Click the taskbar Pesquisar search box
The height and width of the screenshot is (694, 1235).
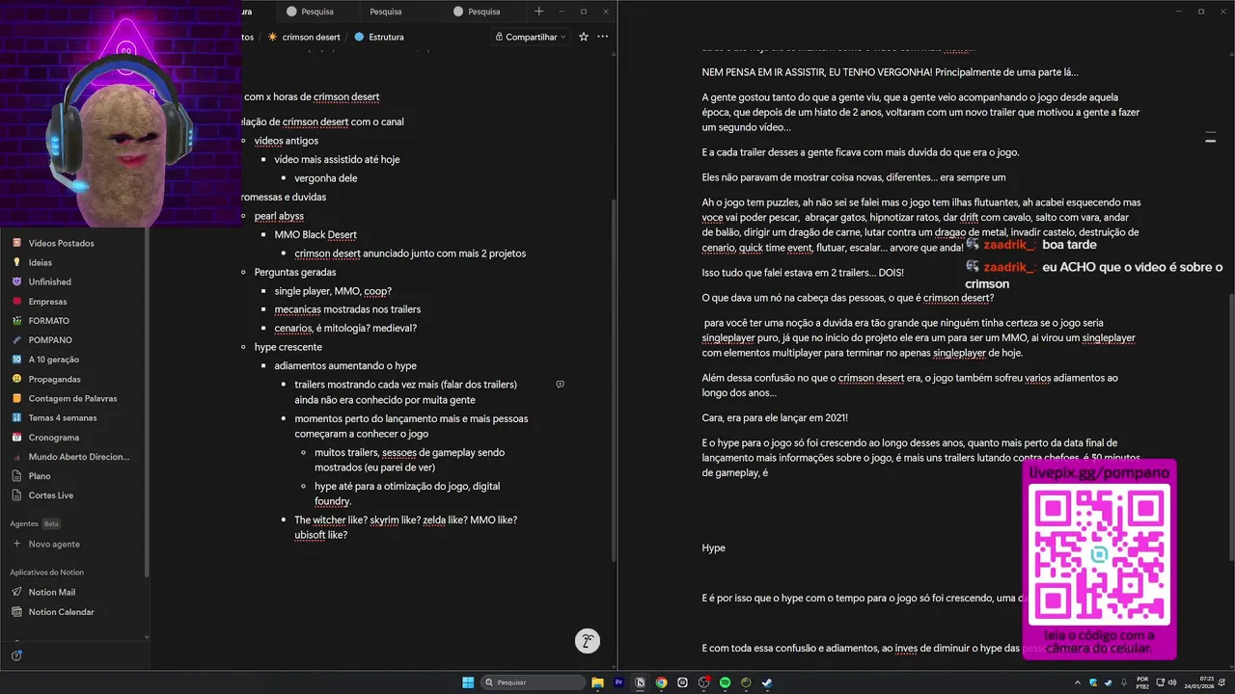click(534, 682)
